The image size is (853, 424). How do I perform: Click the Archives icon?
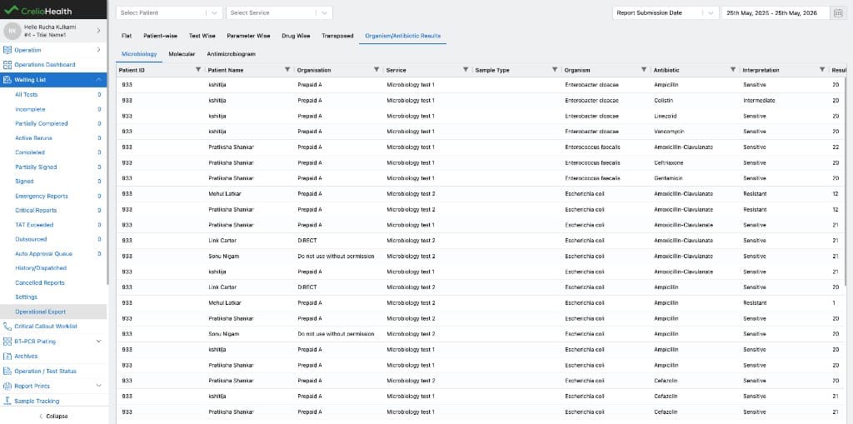pyautogui.click(x=7, y=357)
